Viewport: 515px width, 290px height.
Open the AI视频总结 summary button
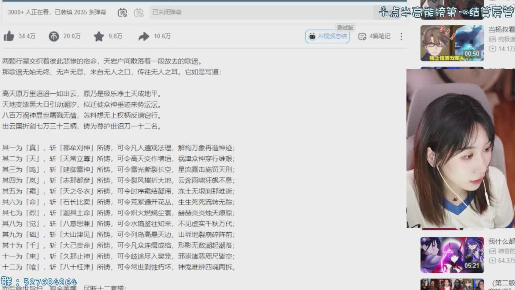(x=328, y=36)
